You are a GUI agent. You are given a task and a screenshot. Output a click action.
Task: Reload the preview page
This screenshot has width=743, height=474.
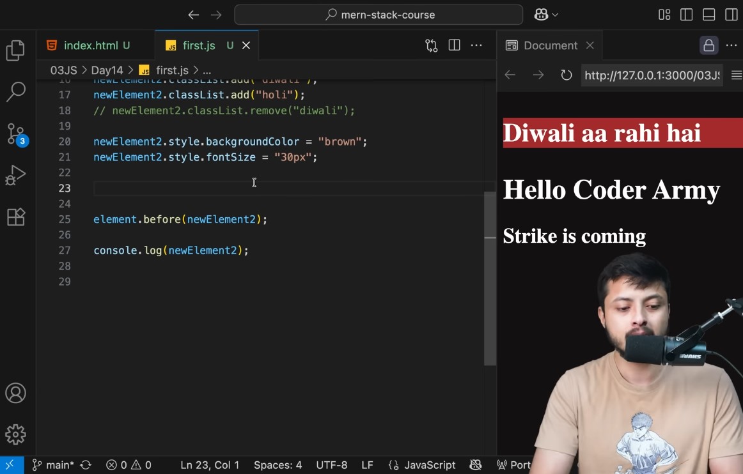pyautogui.click(x=567, y=75)
